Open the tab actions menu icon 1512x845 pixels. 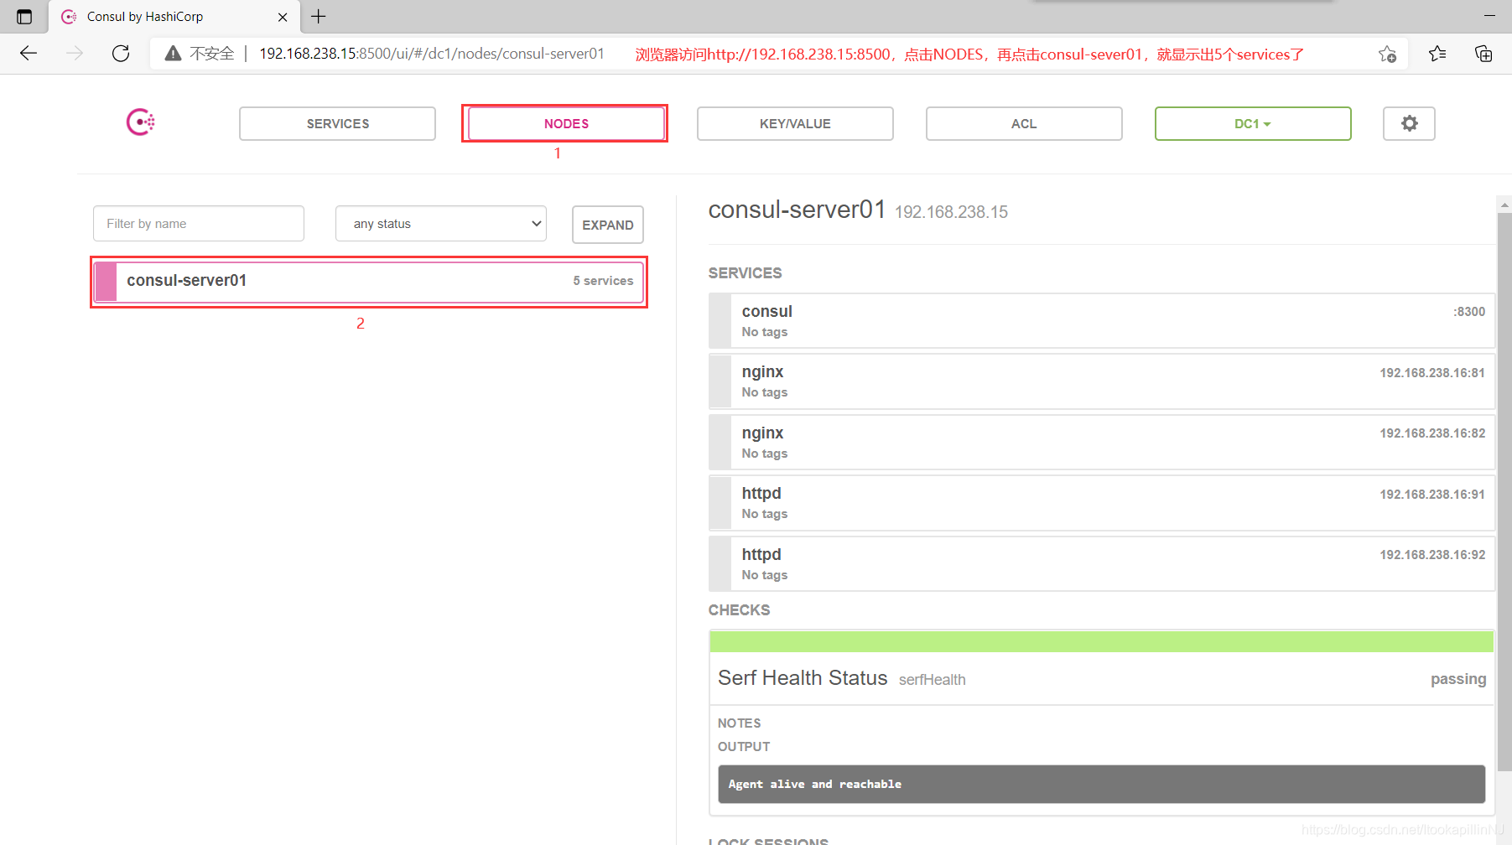tap(24, 17)
